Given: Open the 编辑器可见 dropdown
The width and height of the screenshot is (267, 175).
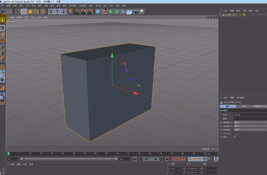Looking at the screenshot, I should pos(250,122).
